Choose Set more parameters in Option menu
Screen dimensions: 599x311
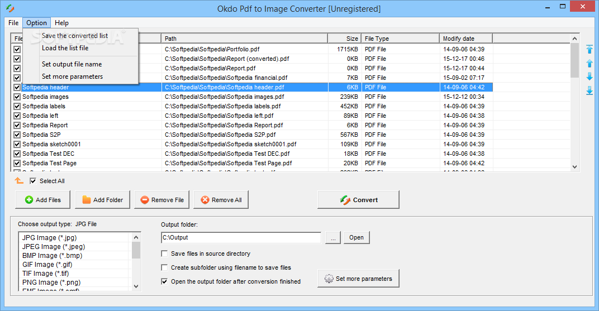click(80, 76)
